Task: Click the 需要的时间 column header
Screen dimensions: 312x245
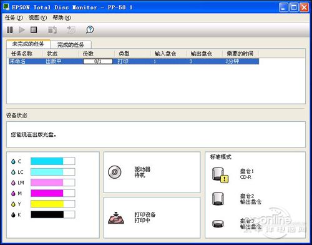Action: [x=240, y=54]
